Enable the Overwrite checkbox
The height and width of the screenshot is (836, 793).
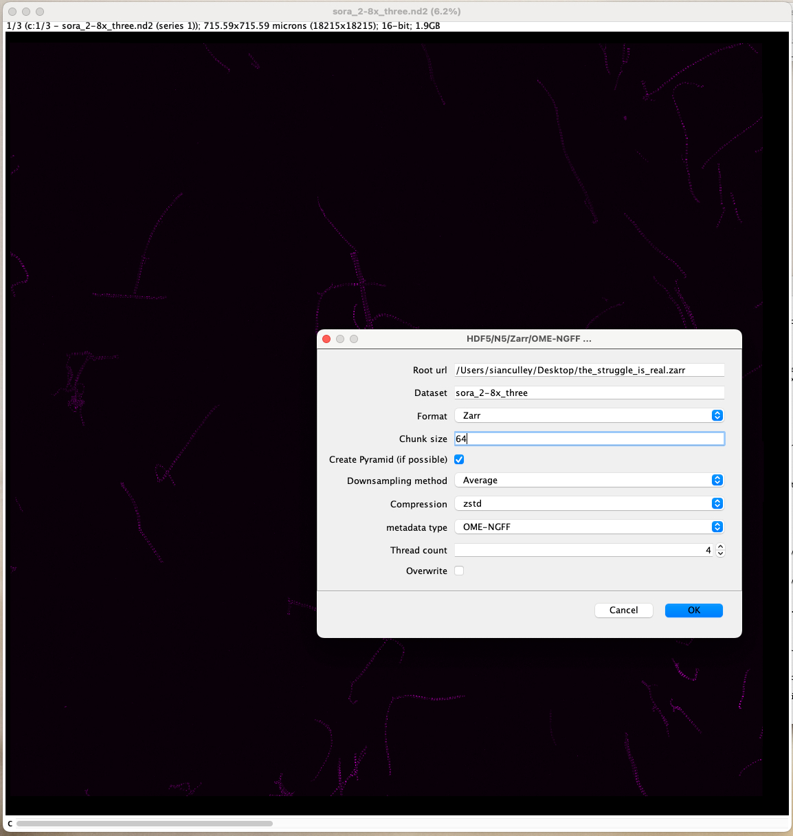pos(459,571)
